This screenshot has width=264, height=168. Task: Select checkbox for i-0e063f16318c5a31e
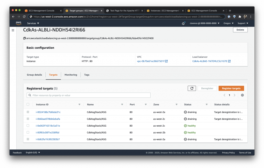28,126
